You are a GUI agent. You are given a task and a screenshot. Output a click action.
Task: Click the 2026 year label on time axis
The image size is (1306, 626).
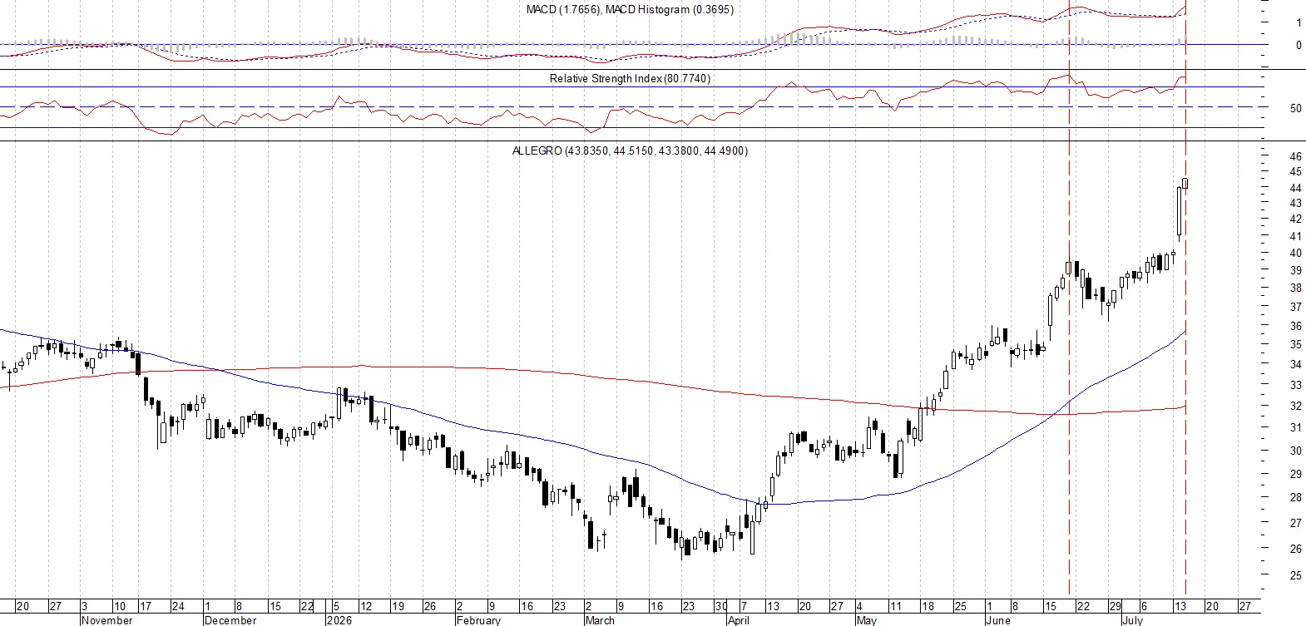[339, 620]
